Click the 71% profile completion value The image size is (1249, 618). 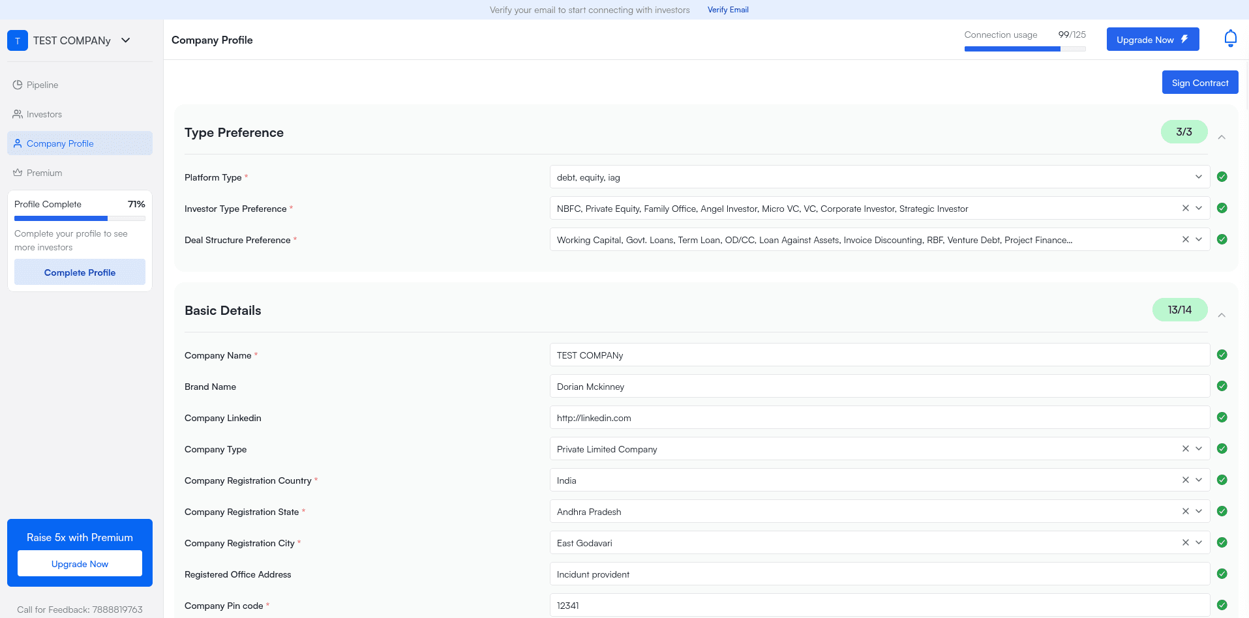136,204
